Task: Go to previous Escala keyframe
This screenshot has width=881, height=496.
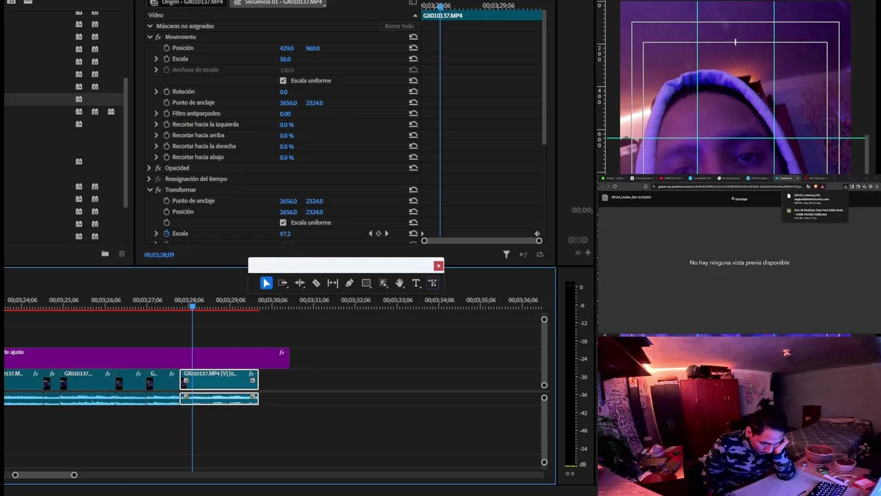Action: (370, 234)
